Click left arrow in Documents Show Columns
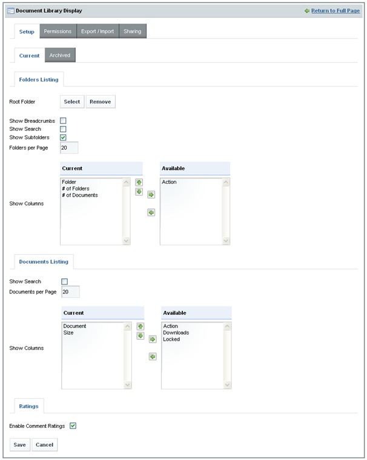This screenshot has height=460, width=367. coord(153,357)
